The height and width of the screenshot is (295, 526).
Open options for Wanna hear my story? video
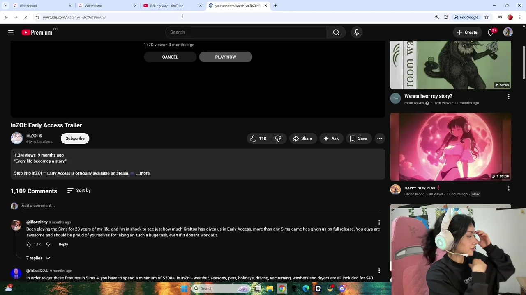(x=509, y=97)
